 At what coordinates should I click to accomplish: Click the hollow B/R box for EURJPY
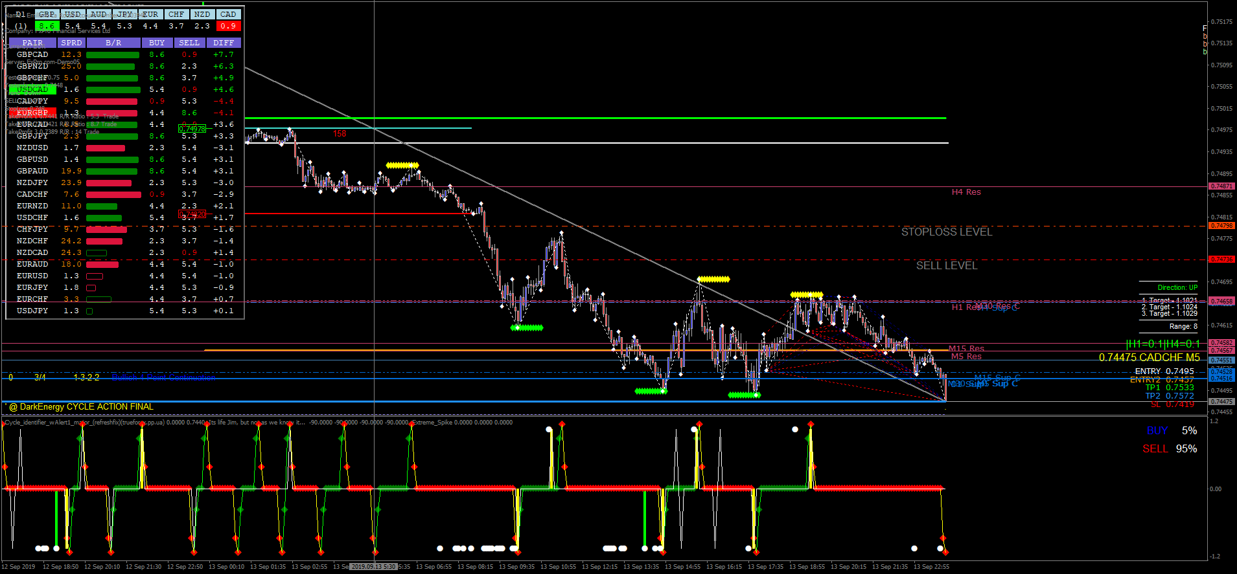pyautogui.click(x=91, y=288)
